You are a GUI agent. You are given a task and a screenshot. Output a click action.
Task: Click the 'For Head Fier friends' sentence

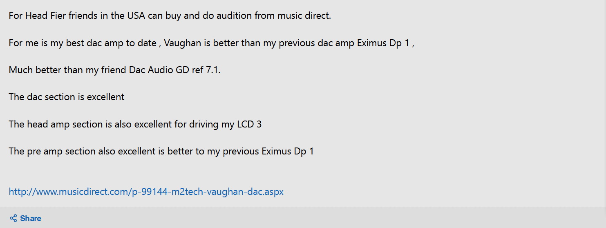click(170, 16)
